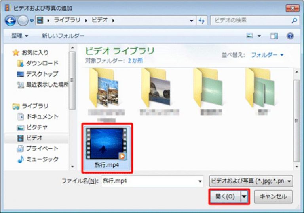This screenshot has width=304, height=213.
Task: Toggle the preview pane icon
Action: coord(274,36)
